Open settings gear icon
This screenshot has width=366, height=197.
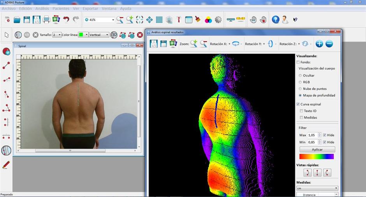pyautogui.click(x=218, y=19)
